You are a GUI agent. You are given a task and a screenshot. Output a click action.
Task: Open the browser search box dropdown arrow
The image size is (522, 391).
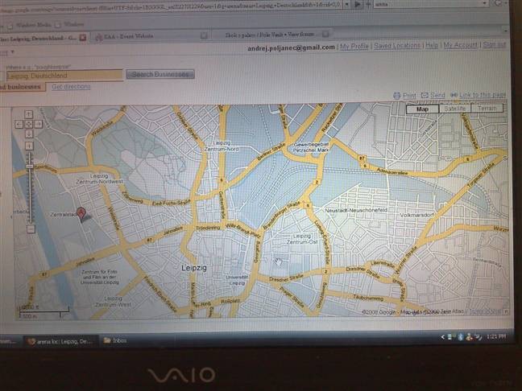point(485,4)
